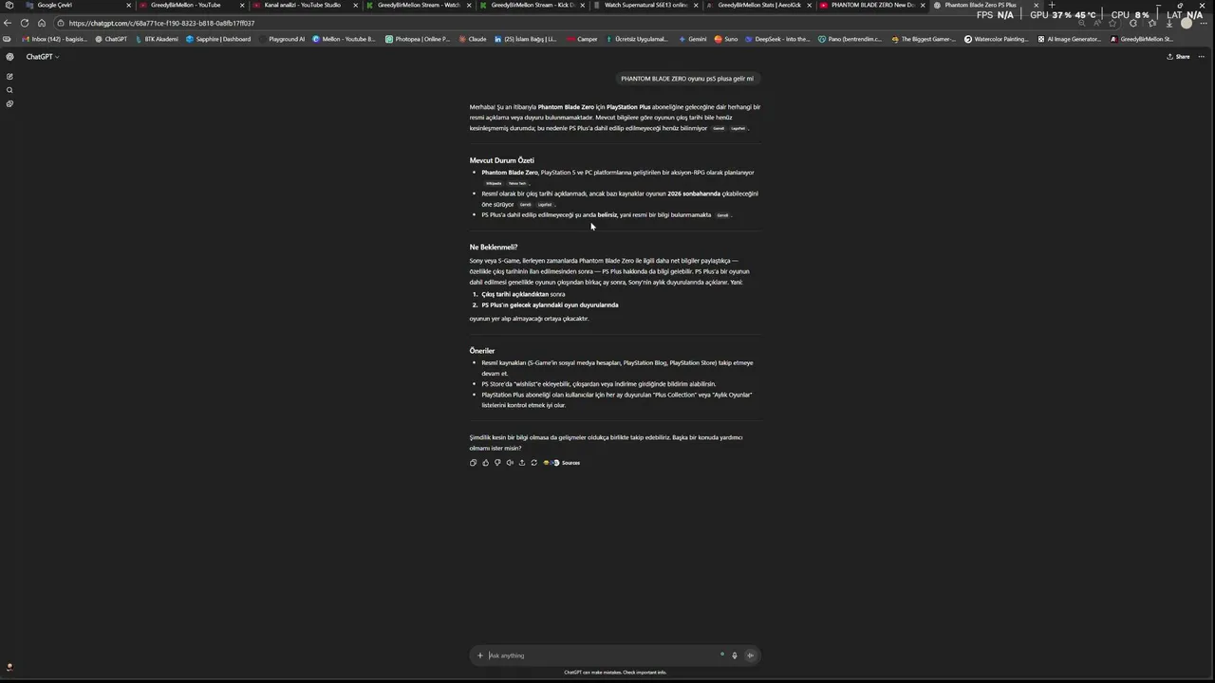
Task: Click Yahoo Tech source chip under first bullet
Action: 517,183
